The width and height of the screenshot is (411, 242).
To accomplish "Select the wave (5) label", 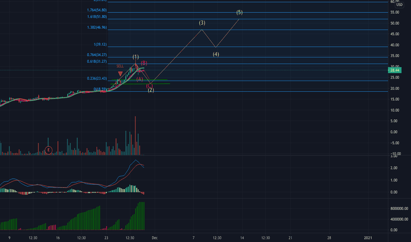I will 239,12.
